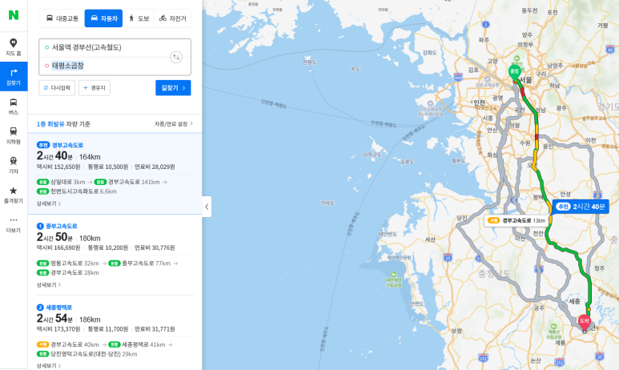Click the green 출발 map marker

pos(514,74)
